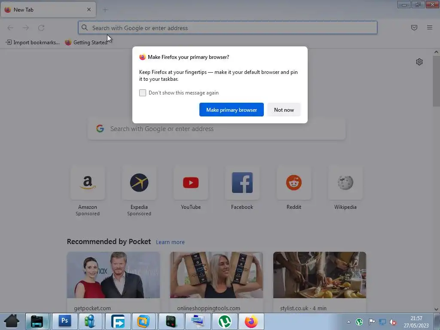Open Action Center flag tray icon
Screen dimensions: 440x330
(372, 322)
